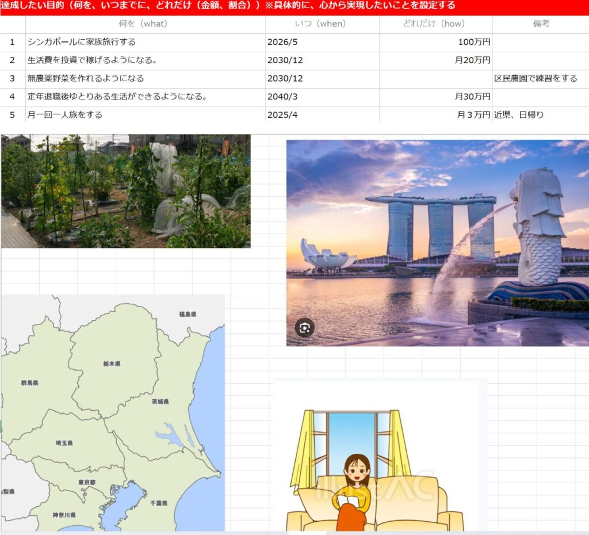
Task: Select the 2026/5 date cell
Action: pos(322,43)
